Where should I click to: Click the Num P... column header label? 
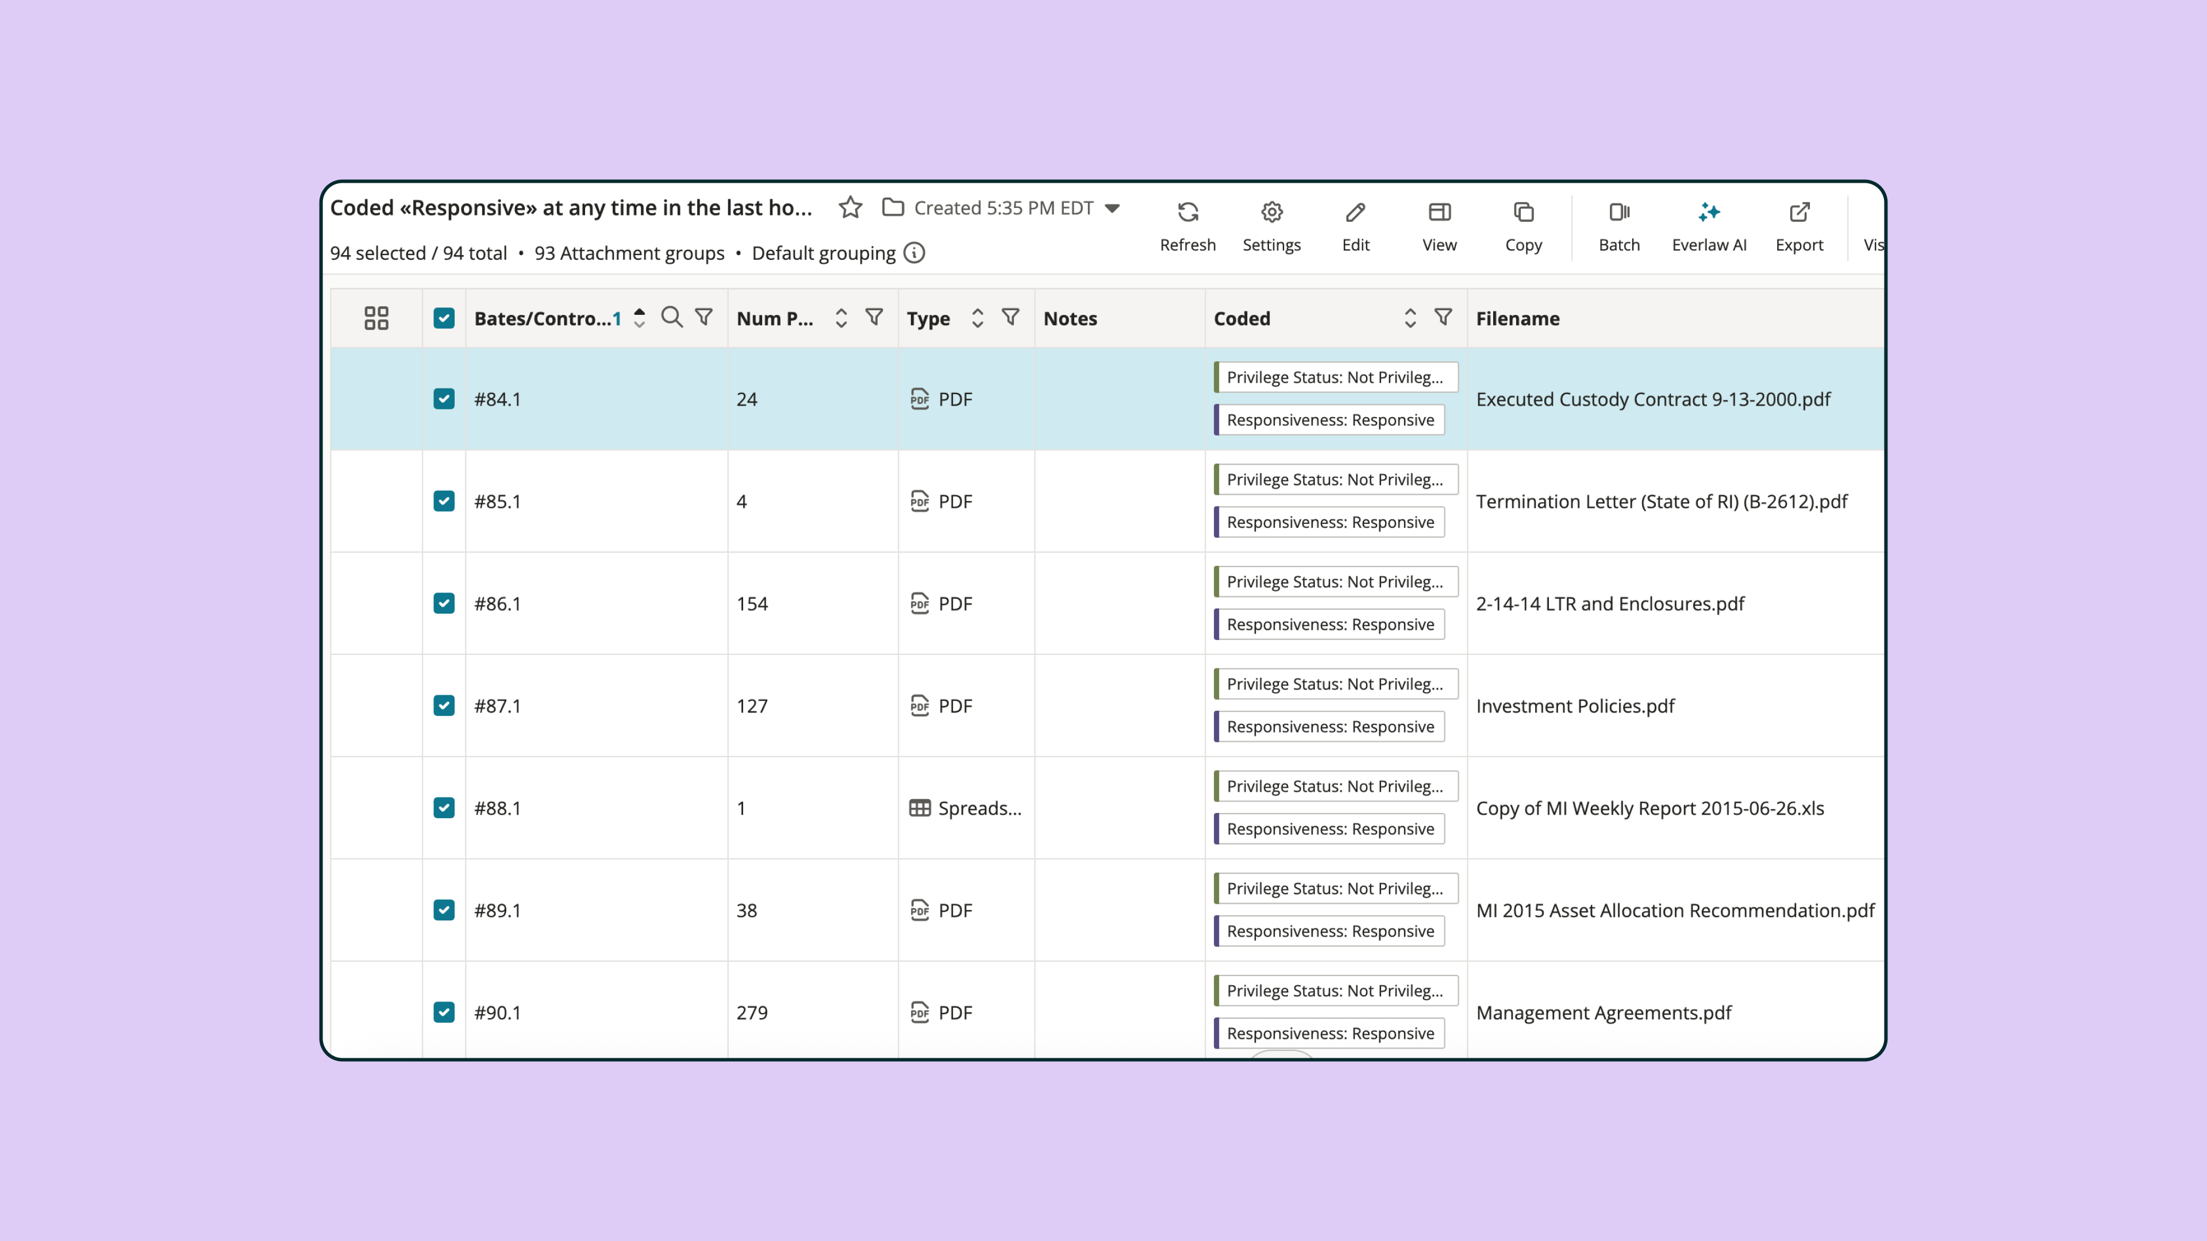pyautogui.click(x=775, y=318)
